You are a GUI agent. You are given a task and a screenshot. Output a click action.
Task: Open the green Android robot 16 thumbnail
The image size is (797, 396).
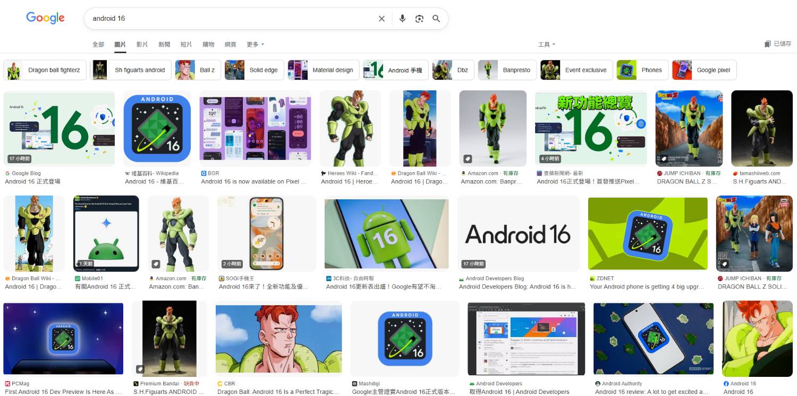point(386,234)
